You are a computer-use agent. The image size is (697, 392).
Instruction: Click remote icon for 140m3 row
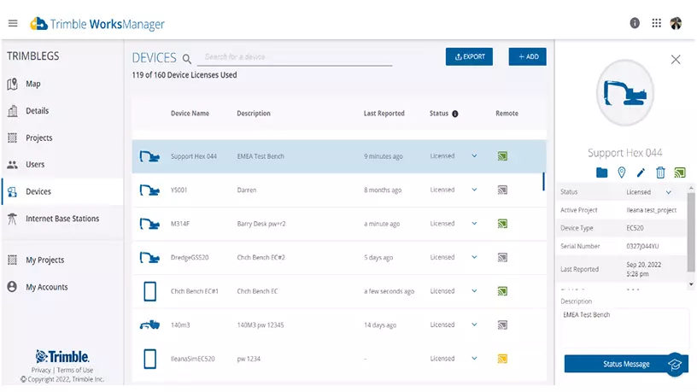(502, 325)
